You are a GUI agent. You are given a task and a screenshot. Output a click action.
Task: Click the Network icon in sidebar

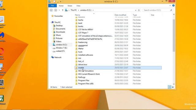(52, 57)
